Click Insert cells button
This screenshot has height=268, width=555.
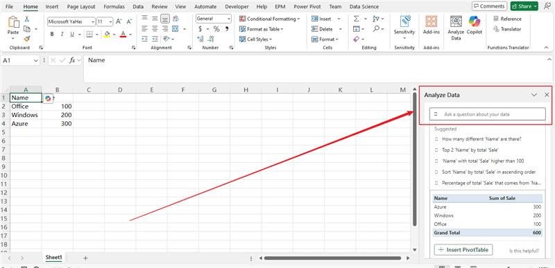pos(321,19)
